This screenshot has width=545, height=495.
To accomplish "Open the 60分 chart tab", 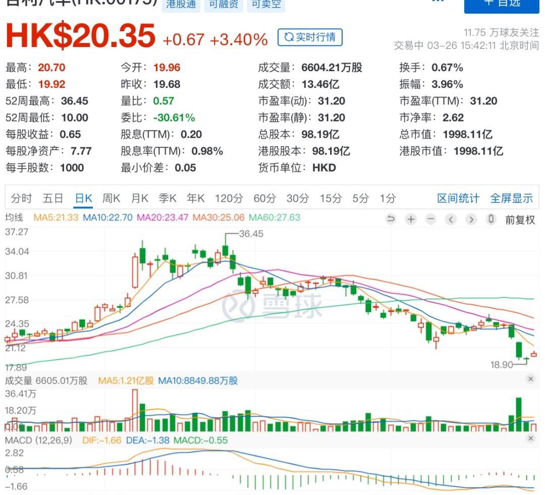I will point(264,198).
